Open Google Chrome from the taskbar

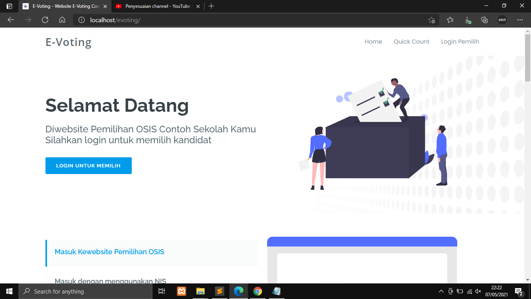257,291
